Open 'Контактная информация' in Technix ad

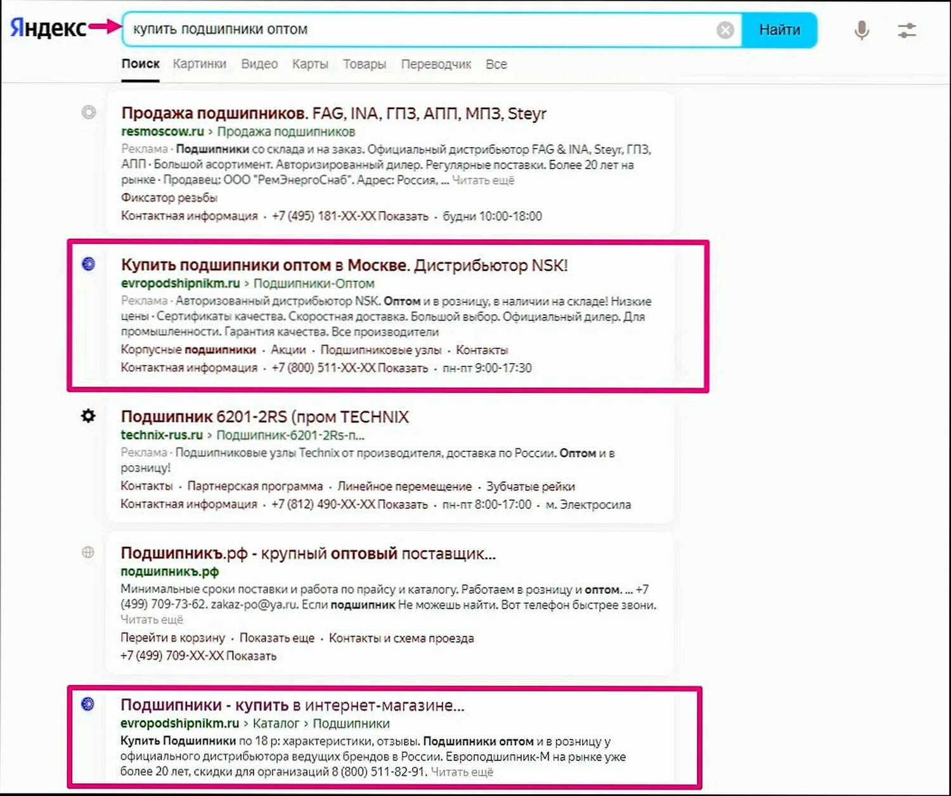(189, 504)
